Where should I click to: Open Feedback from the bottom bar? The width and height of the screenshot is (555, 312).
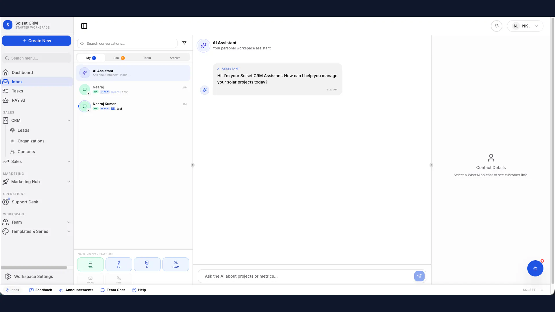tap(41, 290)
